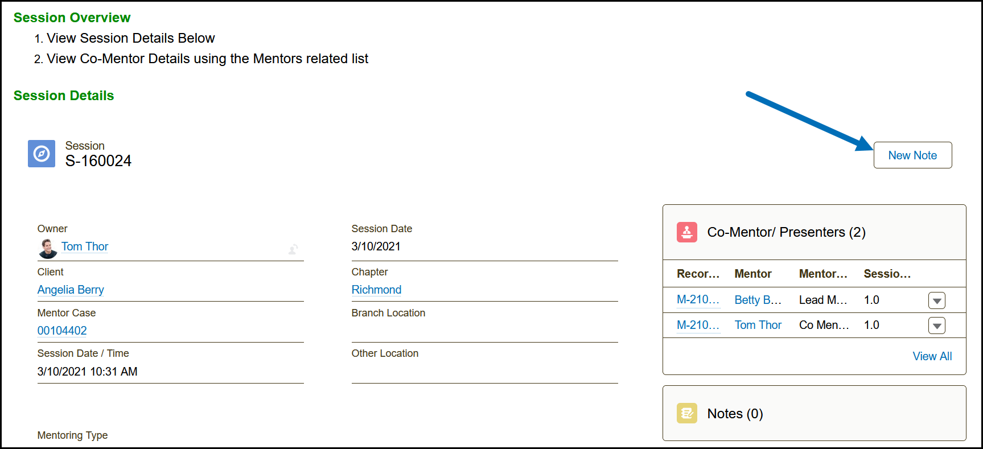The image size is (983, 449).
Task: Open client Angelia Berry link
Action: [x=71, y=290]
